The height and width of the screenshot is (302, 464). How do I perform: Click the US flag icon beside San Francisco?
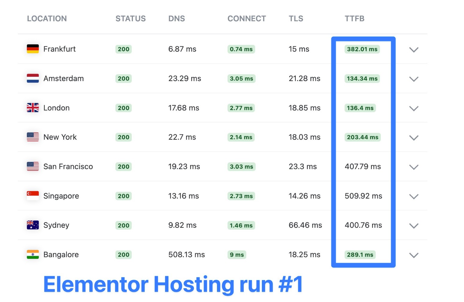33,166
